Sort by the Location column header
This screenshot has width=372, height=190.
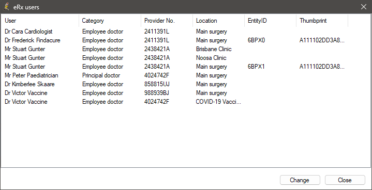point(218,21)
